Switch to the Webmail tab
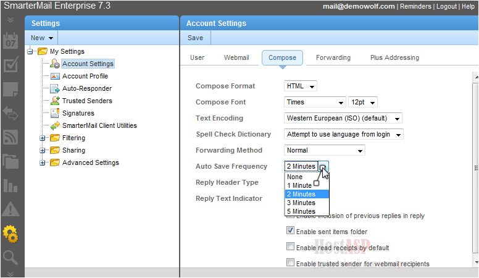 tap(236, 57)
